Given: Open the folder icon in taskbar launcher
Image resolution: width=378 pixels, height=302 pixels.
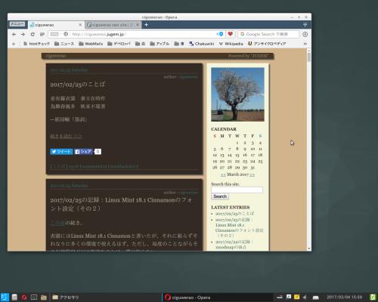Looking at the screenshot, I should (x=44, y=297).
